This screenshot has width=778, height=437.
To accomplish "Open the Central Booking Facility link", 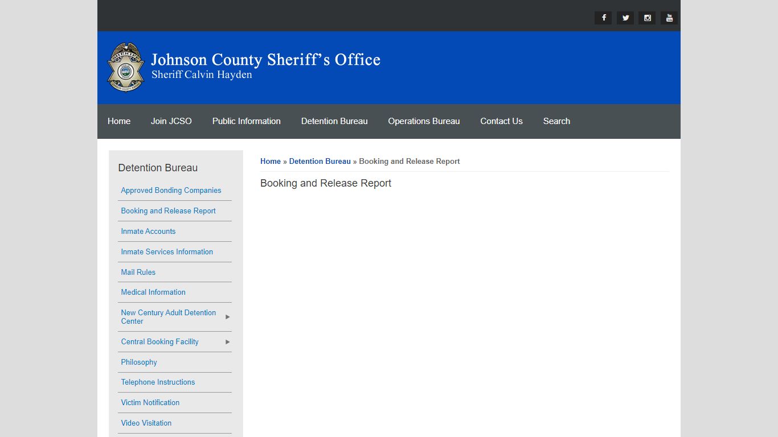I will 159,342.
